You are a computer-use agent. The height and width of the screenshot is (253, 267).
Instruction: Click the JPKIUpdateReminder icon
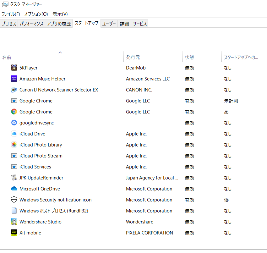coord(14,178)
